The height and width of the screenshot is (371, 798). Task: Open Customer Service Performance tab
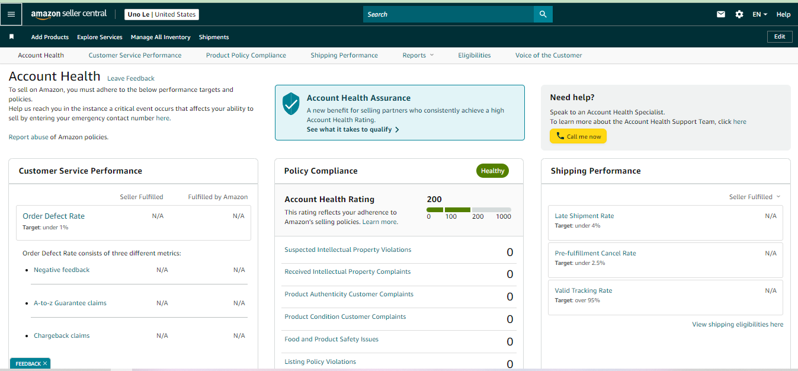pos(135,55)
